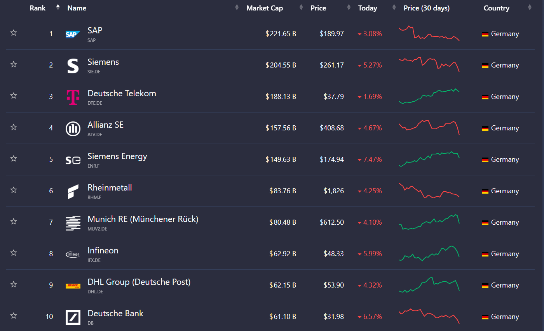Toggle the DHL Group favorite star
This screenshot has height=331, width=544.
(x=14, y=284)
